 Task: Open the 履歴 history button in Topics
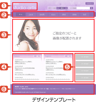pyautogui.click(x=66, y=56)
